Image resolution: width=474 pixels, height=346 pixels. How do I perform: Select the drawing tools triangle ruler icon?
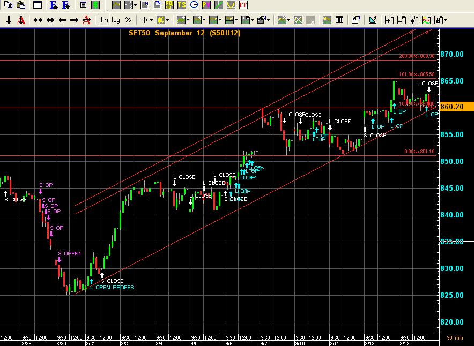pyautogui.click(x=374, y=20)
